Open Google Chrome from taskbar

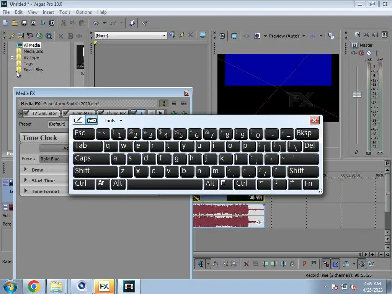[x=34, y=286]
